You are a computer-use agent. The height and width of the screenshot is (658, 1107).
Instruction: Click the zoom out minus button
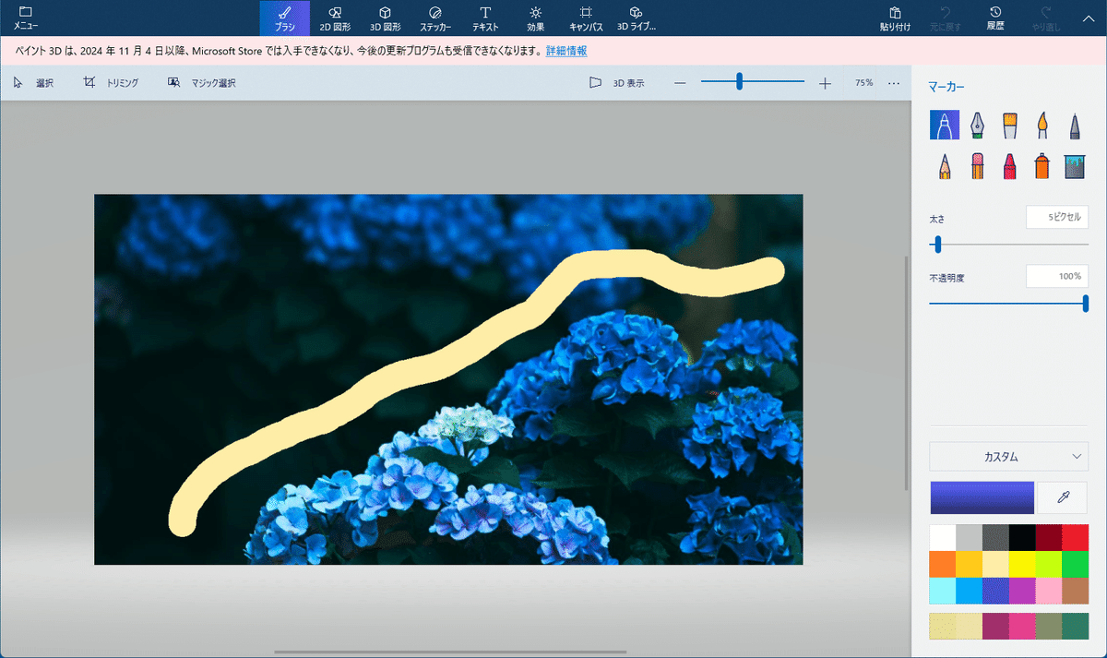click(x=680, y=83)
